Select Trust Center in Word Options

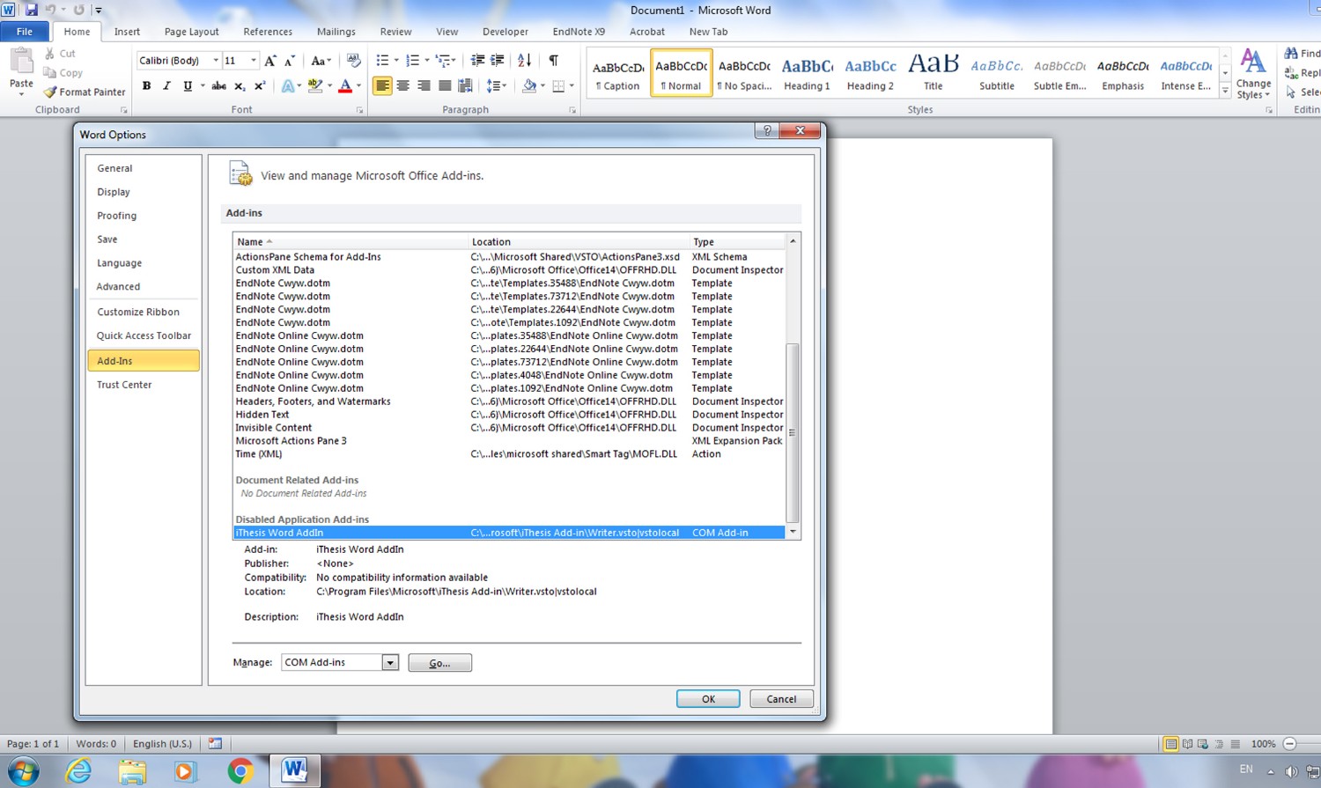click(124, 385)
